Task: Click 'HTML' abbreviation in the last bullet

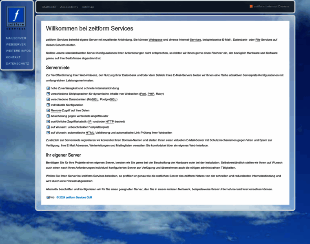Action: pyautogui.click(x=90, y=133)
